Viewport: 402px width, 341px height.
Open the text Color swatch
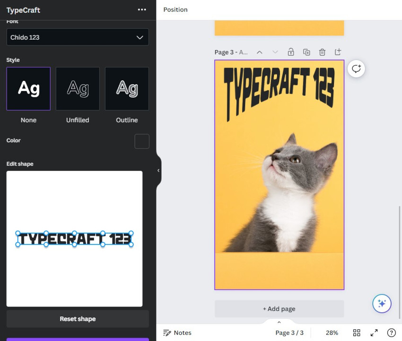pos(142,141)
